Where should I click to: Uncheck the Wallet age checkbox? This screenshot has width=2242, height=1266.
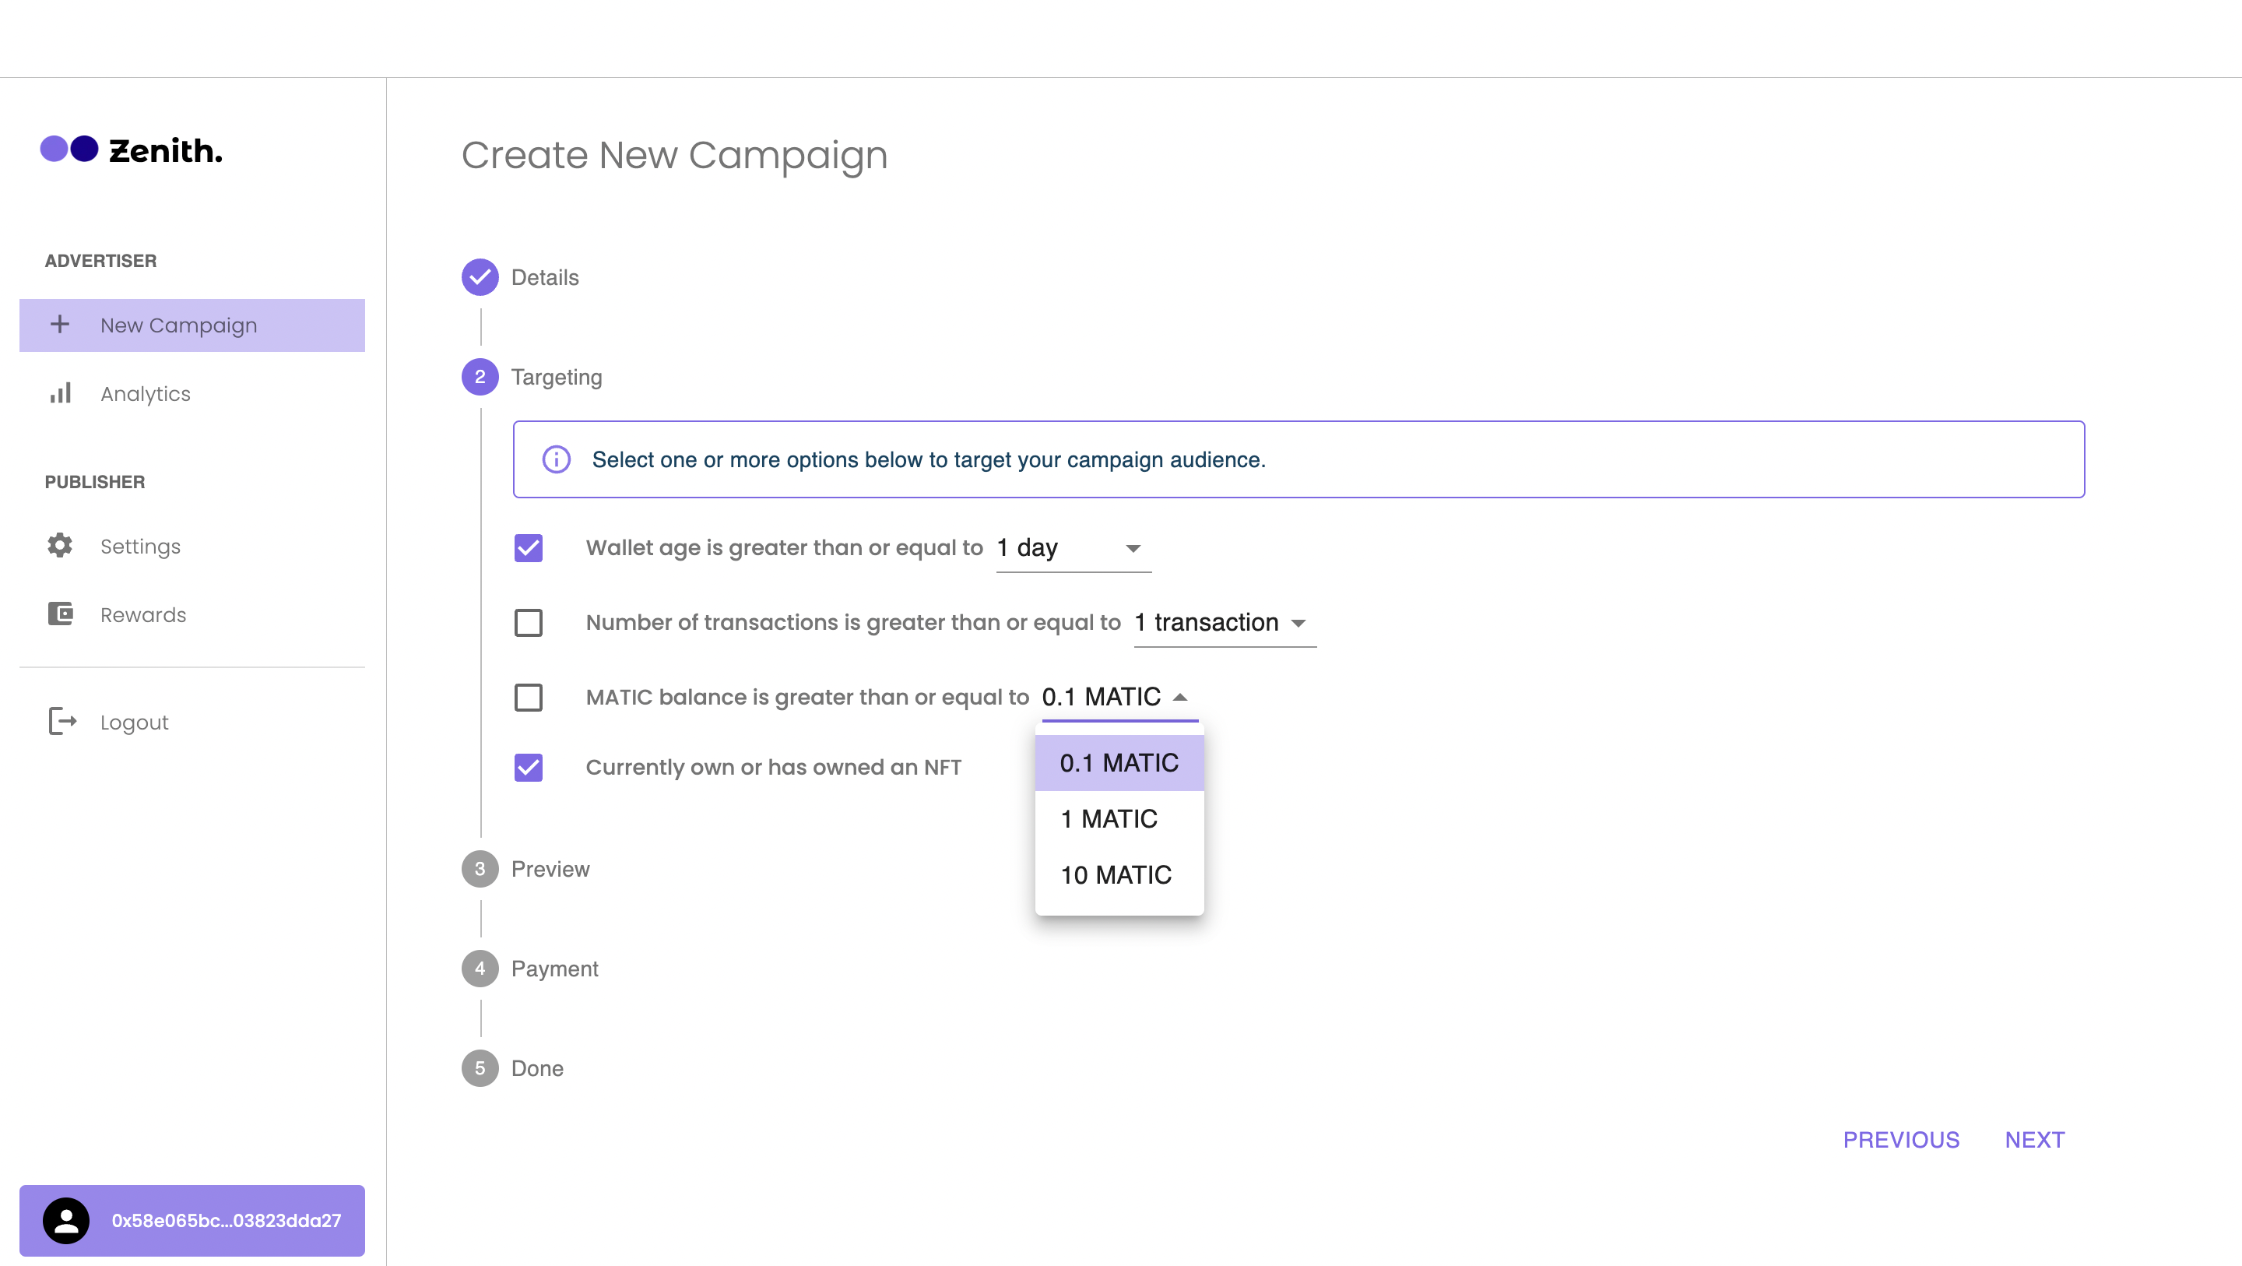[x=529, y=547]
